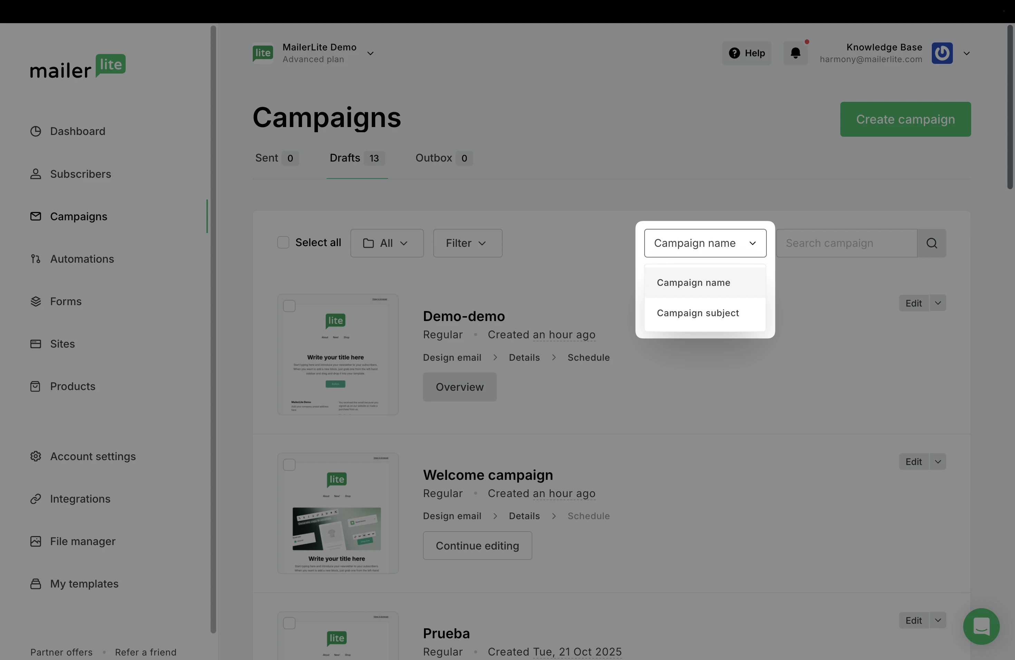The image size is (1015, 660).
Task: Click the Forms layers icon
Action: click(x=36, y=301)
